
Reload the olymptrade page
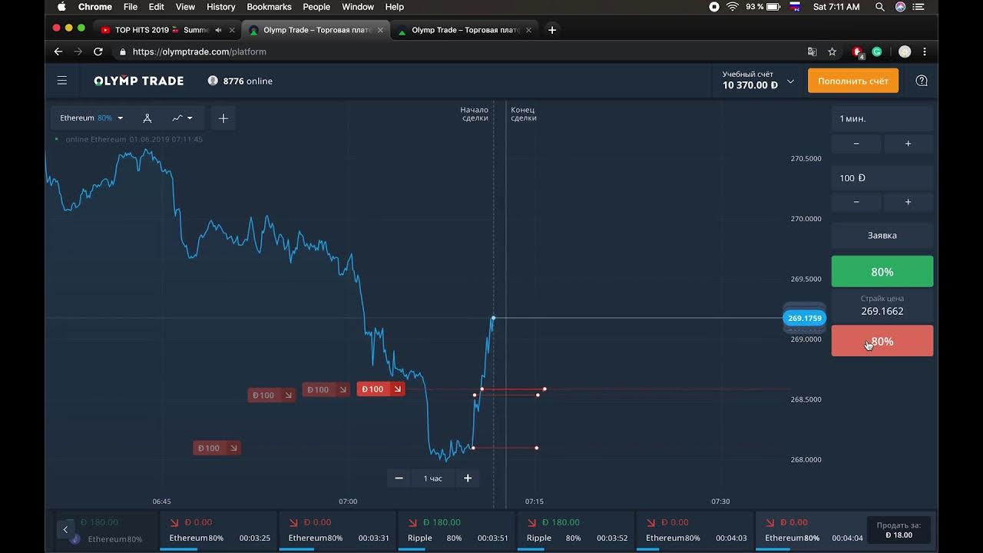[x=98, y=51]
